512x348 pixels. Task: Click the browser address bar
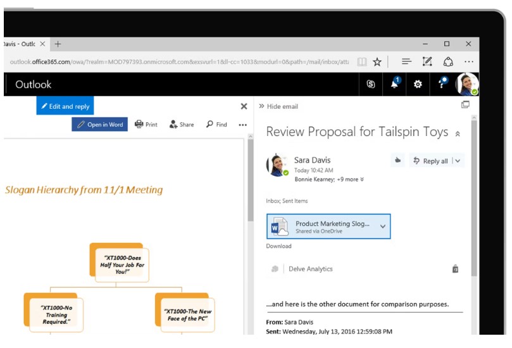pyautogui.click(x=179, y=62)
